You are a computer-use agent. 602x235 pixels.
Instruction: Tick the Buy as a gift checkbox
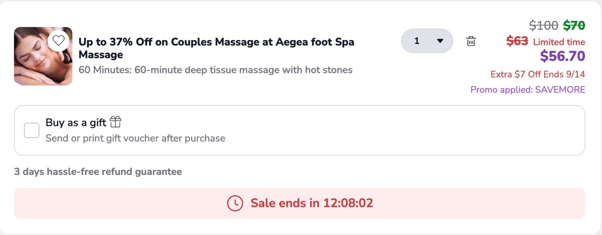tap(32, 130)
